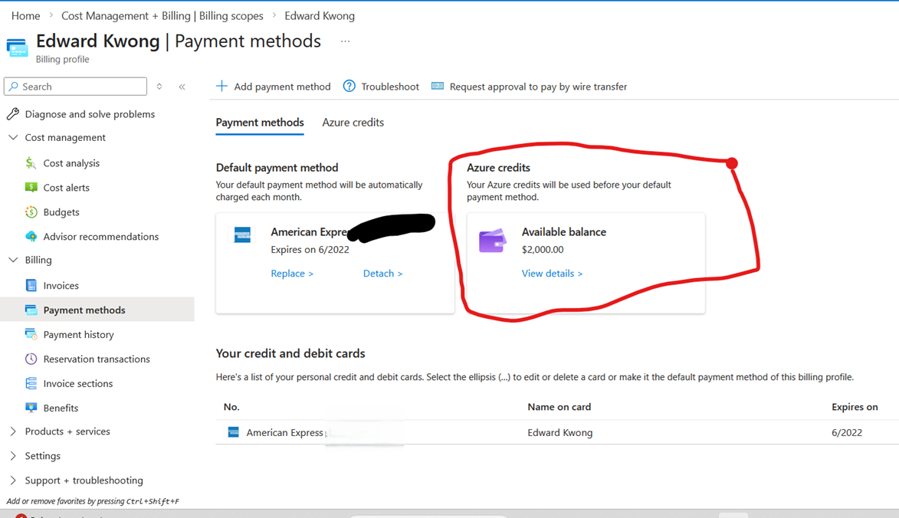Collapse the Billing section

(x=13, y=260)
